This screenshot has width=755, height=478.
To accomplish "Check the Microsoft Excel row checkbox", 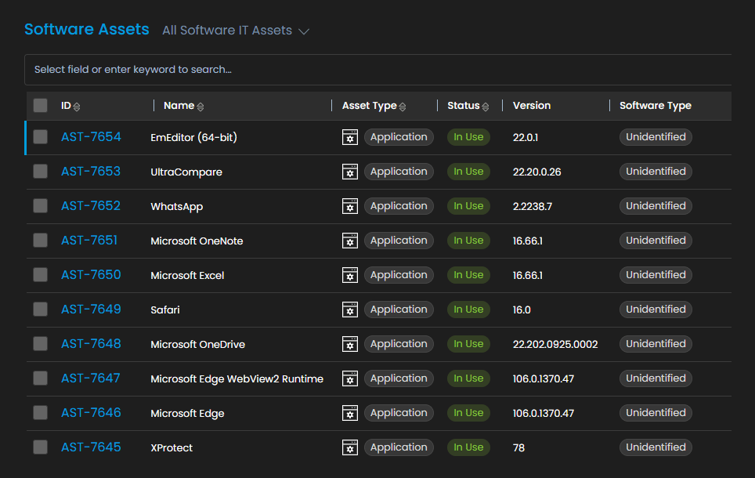I will (x=41, y=275).
